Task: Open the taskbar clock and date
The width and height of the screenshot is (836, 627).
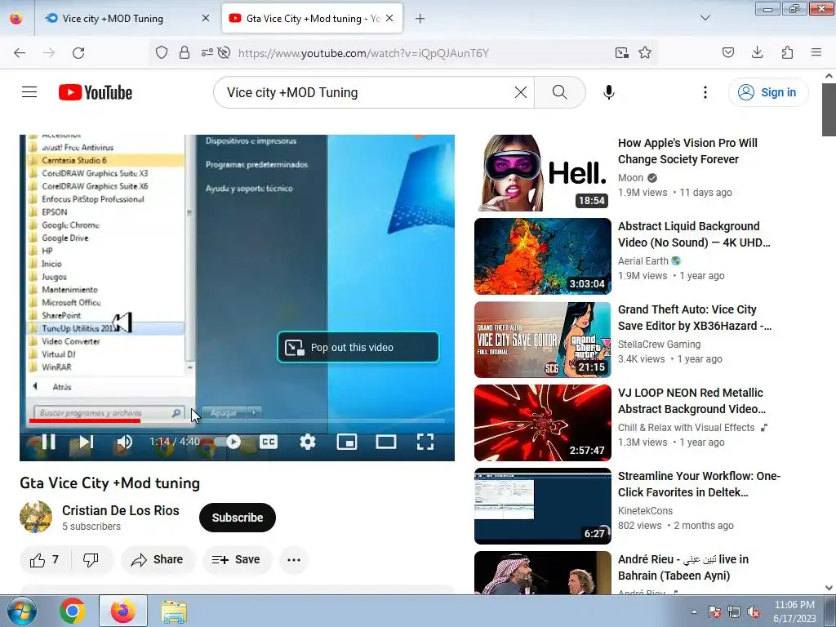Action: (794, 611)
